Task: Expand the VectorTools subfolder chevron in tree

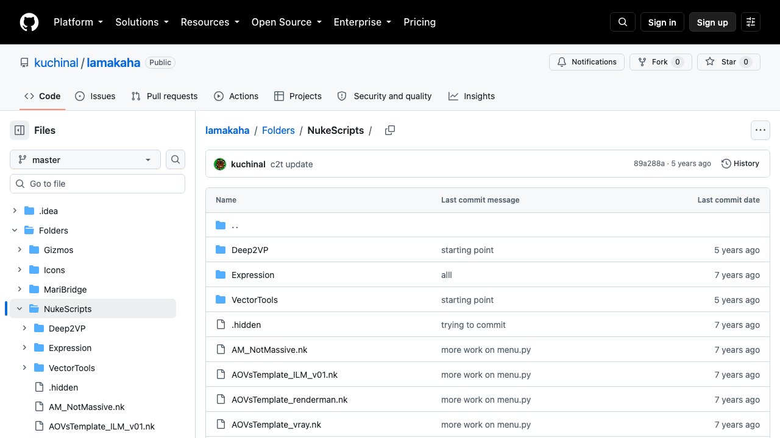Action: click(24, 368)
